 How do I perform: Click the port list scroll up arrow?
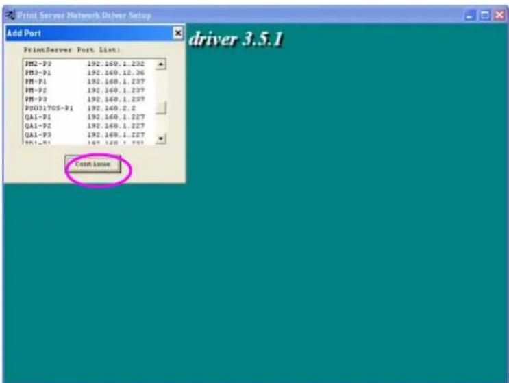point(161,64)
